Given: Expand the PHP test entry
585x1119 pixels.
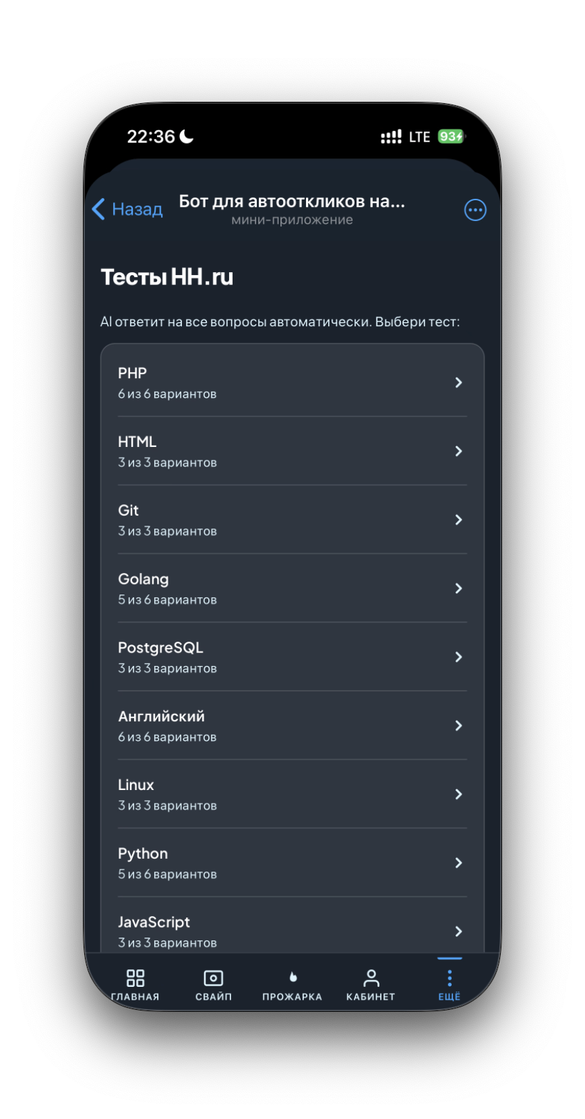Looking at the screenshot, I should click(292, 382).
